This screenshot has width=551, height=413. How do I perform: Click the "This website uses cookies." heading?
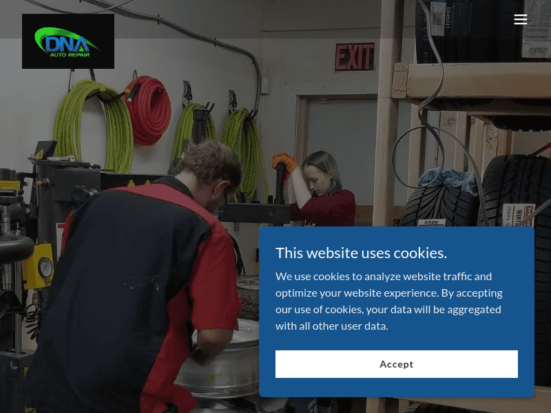(361, 253)
